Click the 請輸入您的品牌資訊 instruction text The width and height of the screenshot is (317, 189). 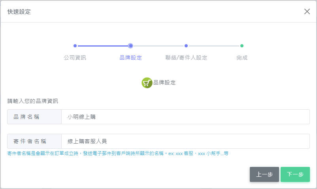coord(33,101)
